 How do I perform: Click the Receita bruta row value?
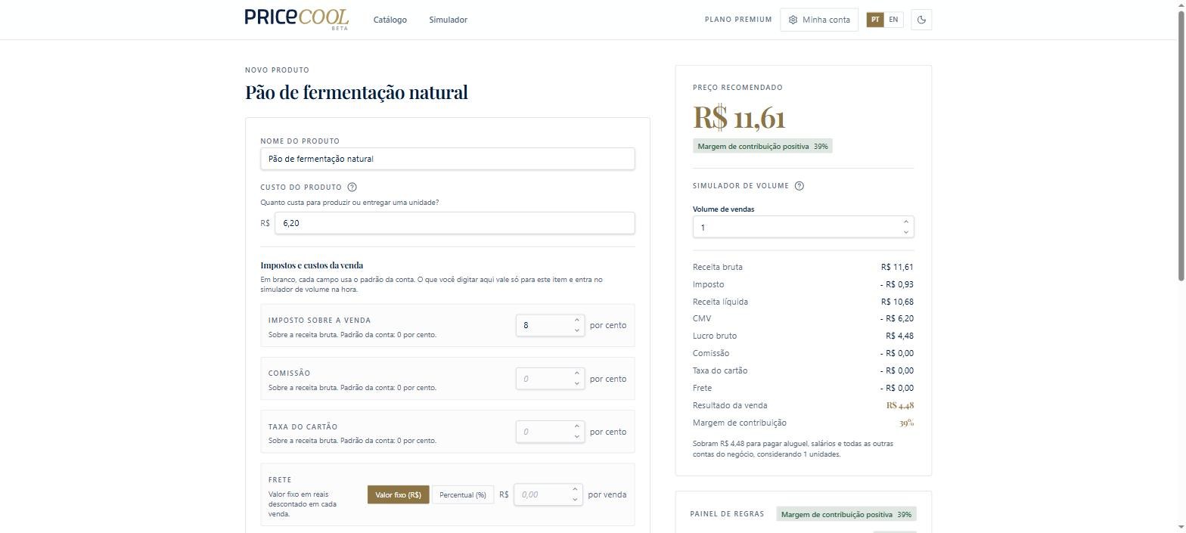coord(897,267)
